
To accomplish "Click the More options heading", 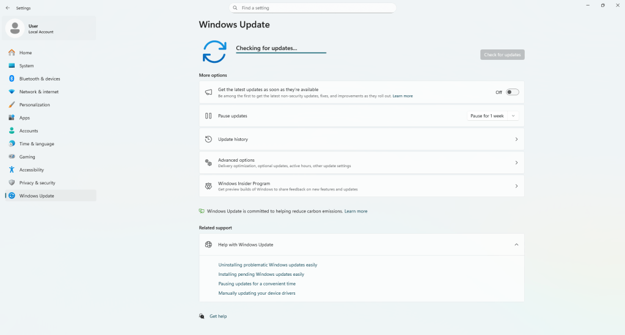I will click(x=213, y=75).
